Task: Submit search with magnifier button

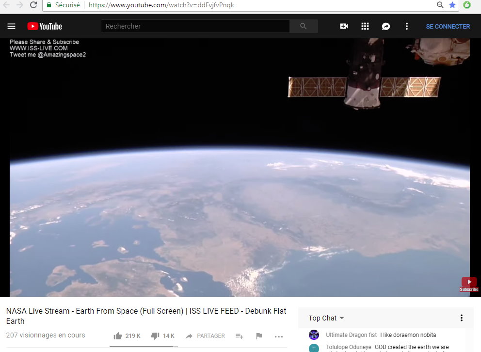Action: click(304, 26)
